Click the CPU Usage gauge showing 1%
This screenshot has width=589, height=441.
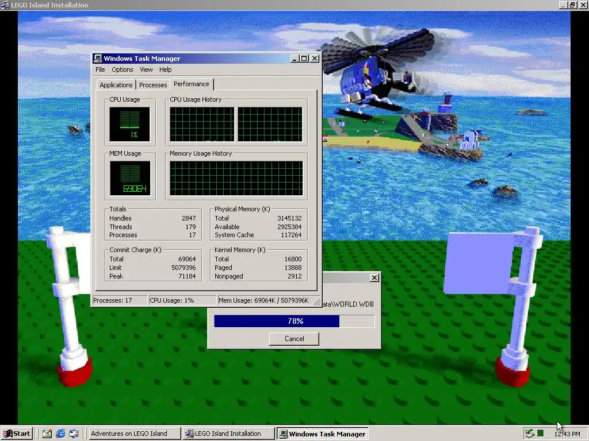[129, 125]
